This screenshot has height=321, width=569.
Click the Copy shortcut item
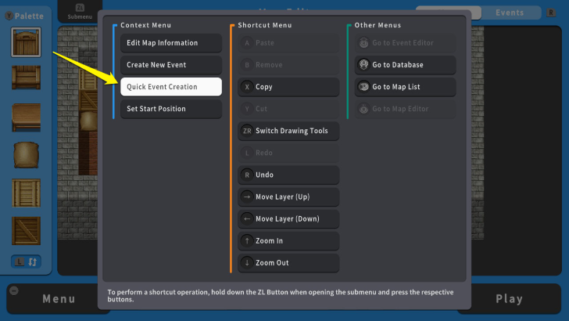(x=288, y=87)
